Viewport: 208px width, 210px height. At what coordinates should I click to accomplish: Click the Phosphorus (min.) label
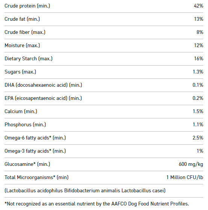click(25, 124)
